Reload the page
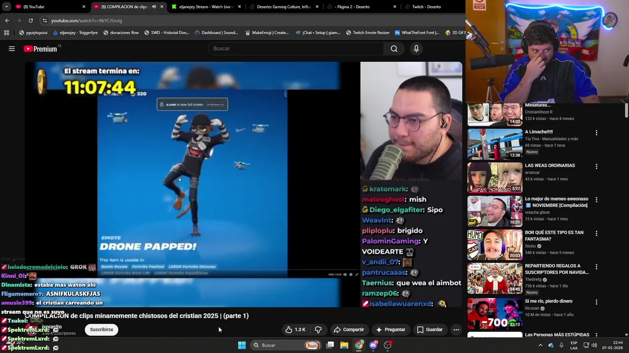 (x=30, y=21)
